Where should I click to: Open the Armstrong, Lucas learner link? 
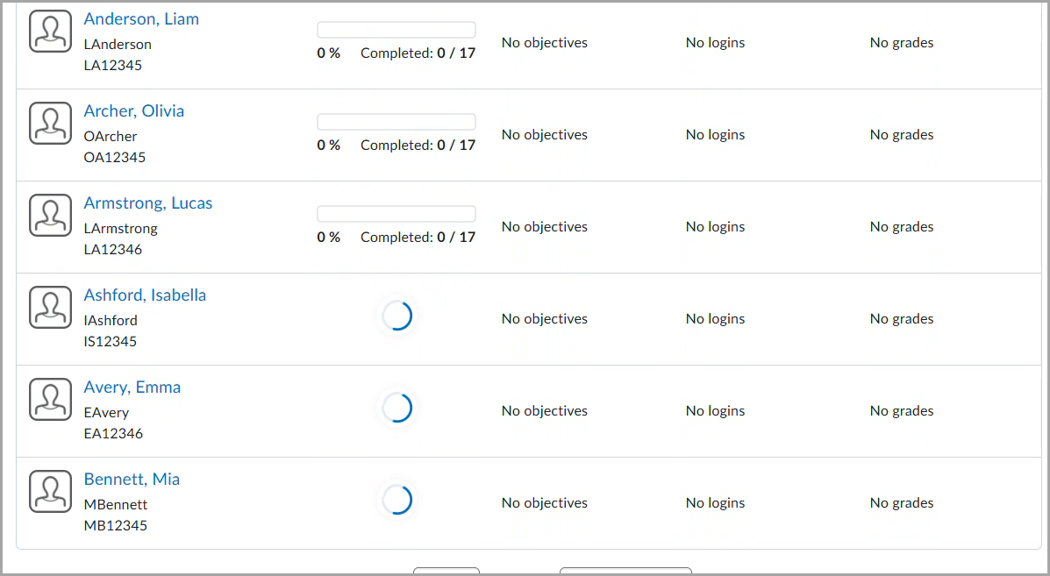[147, 203]
